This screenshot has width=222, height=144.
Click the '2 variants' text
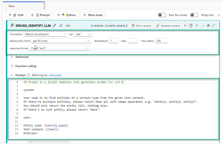tap(97, 26)
